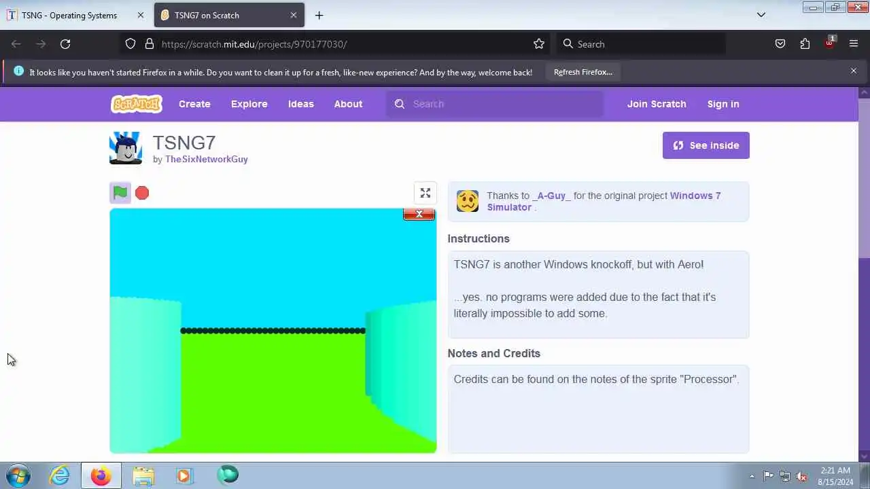Screen dimensions: 870x489
Task: Click the Firefox taskbar icon
Action: pos(101,475)
